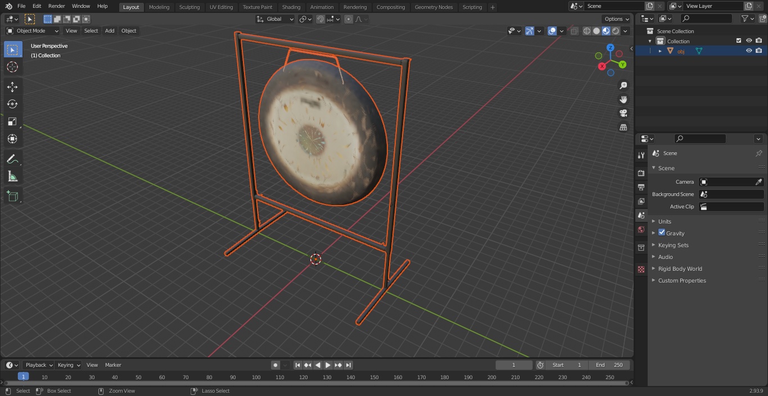Screen dimensions: 768x396
Task: Play the animation forward
Action: pyautogui.click(x=328, y=365)
